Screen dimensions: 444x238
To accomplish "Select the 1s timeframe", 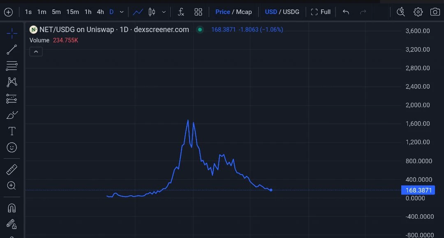I will [28, 12].
